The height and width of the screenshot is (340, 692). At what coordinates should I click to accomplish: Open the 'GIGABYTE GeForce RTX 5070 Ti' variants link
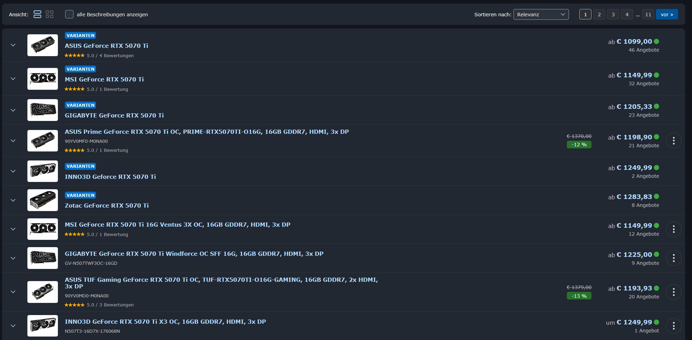coord(114,115)
